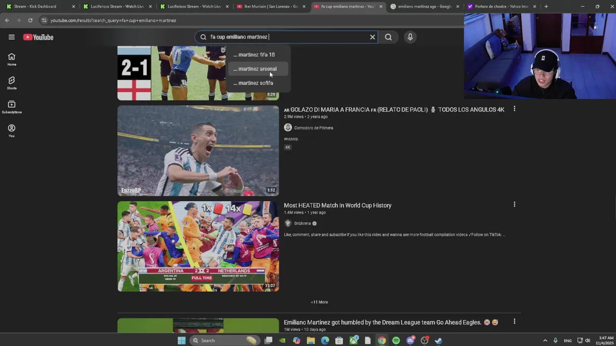
Task: Switch to the Iker Muniain San Lorenzo tab
Action: 271,7
